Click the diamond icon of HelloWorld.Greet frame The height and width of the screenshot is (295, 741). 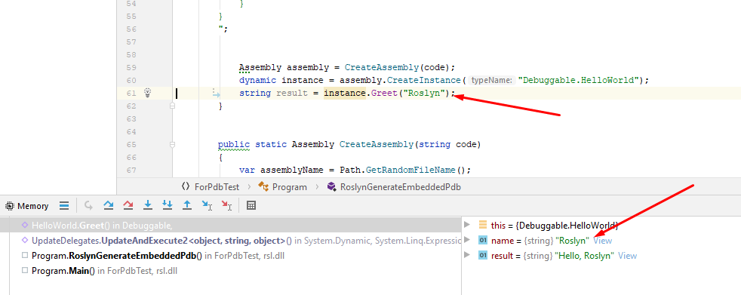tap(25, 225)
